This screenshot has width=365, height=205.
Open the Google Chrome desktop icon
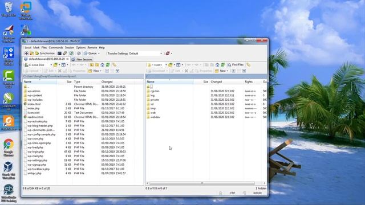point(9,147)
